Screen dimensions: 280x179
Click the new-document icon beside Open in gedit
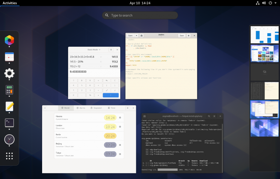click(x=141, y=35)
